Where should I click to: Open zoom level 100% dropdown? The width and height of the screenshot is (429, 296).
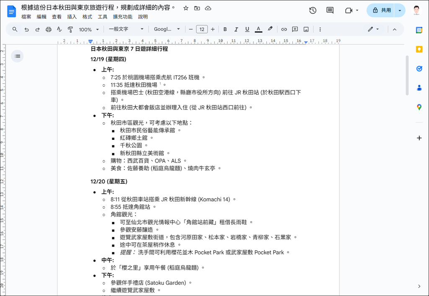(89, 30)
